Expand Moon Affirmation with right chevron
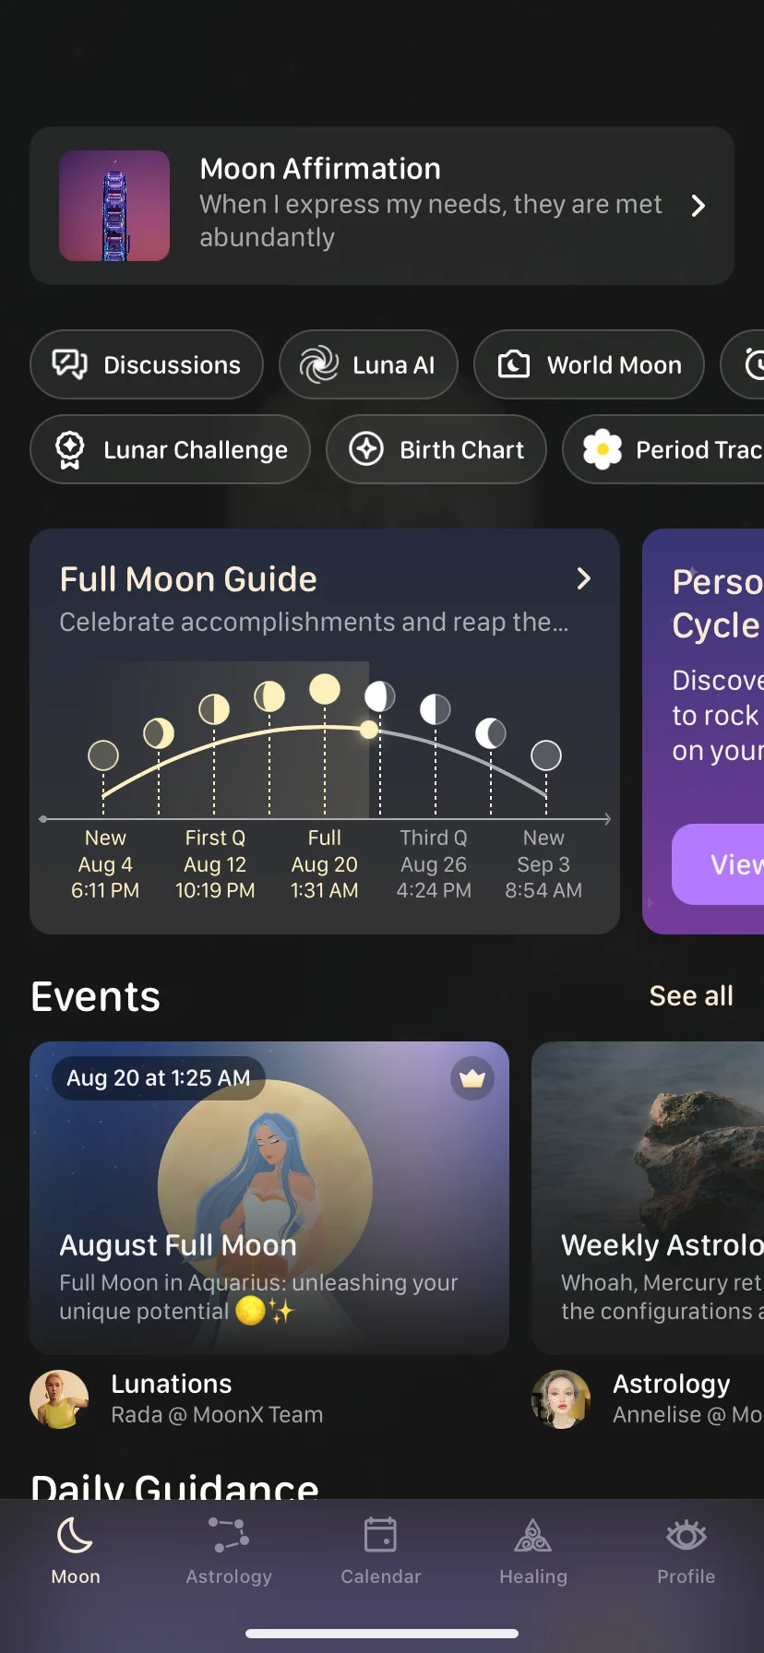 [698, 206]
